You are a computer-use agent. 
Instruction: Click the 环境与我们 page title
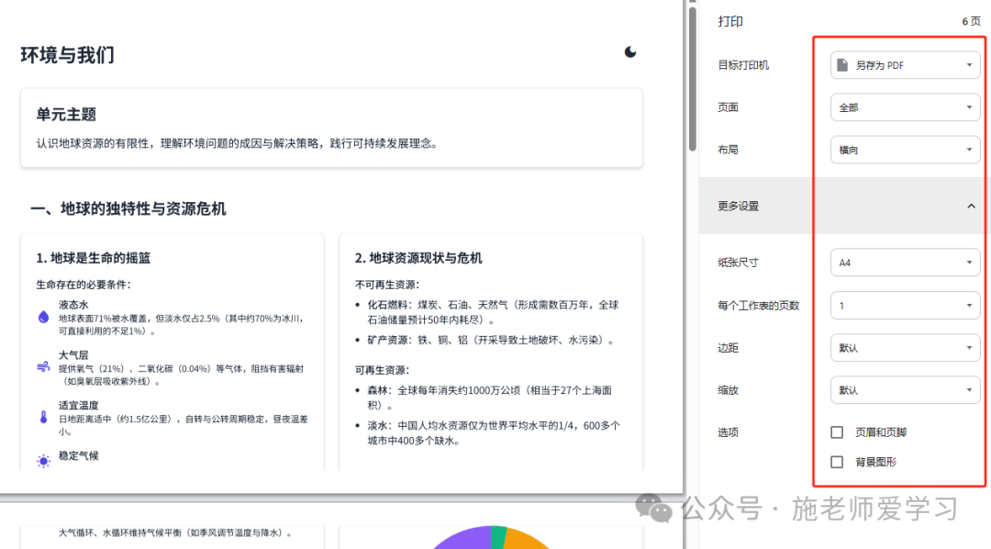click(x=68, y=55)
